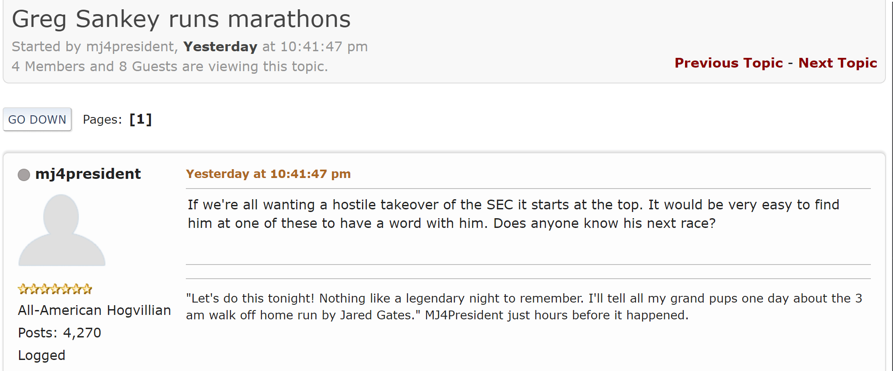893x371 pixels.
Task: Go to the Next Topic
Action: pos(837,63)
